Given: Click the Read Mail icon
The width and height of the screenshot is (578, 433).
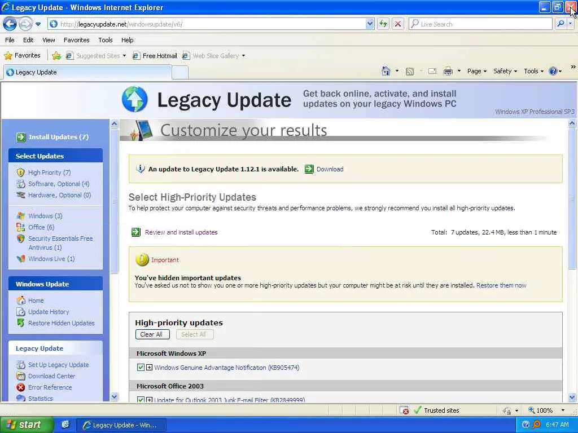Looking at the screenshot, I should click(x=432, y=71).
